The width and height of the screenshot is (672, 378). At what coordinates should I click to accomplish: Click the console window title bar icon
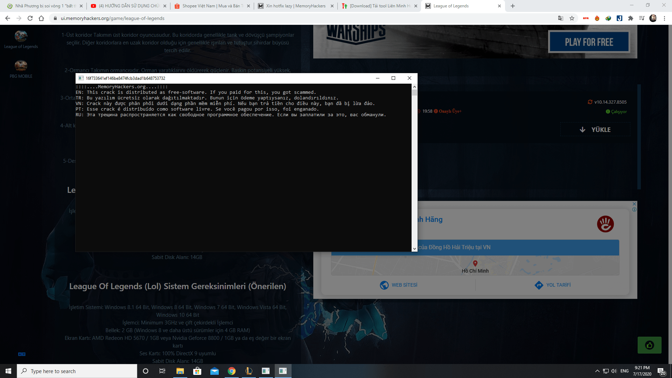click(x=81, y=78)
